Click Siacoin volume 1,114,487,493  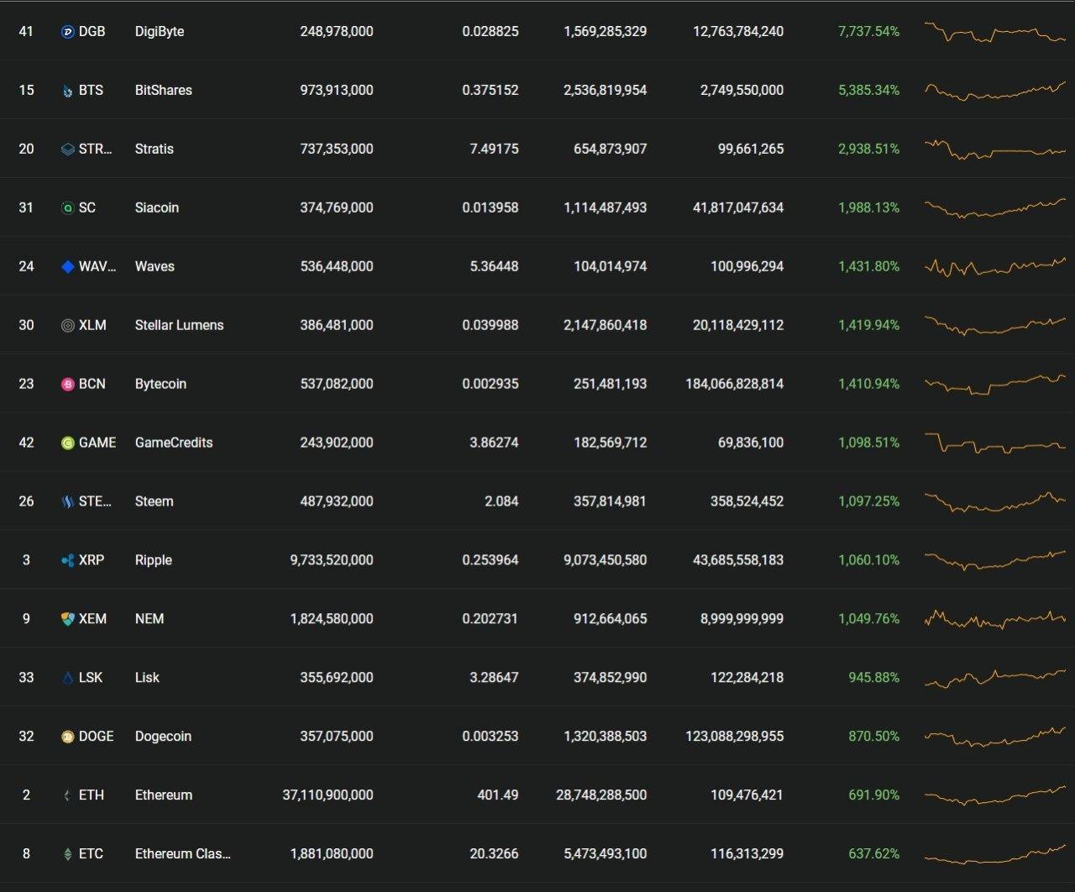coord(606,207)
